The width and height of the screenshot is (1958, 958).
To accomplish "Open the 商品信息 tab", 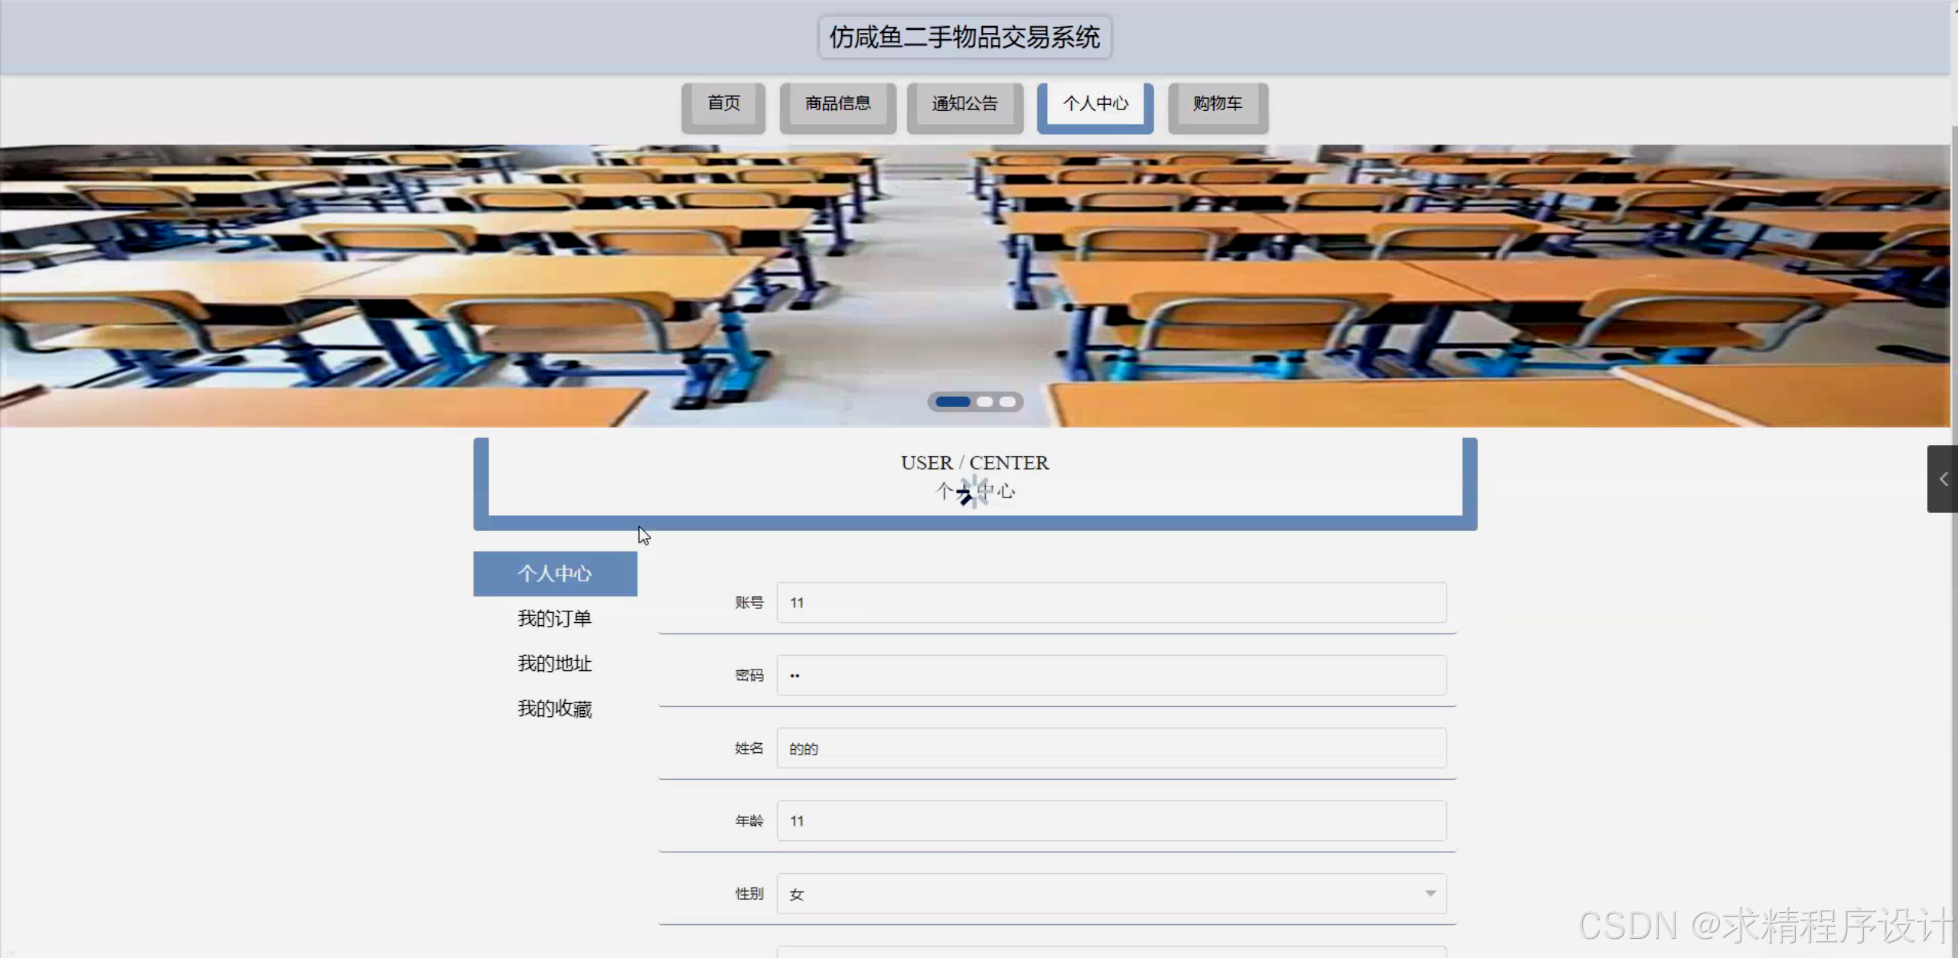I will pyautogui.click(x=837, y=104).
